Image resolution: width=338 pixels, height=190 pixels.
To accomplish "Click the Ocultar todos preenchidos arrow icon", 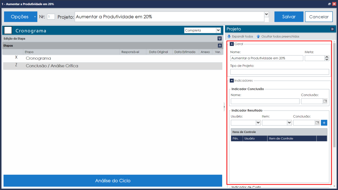I will tap(258, 36).
